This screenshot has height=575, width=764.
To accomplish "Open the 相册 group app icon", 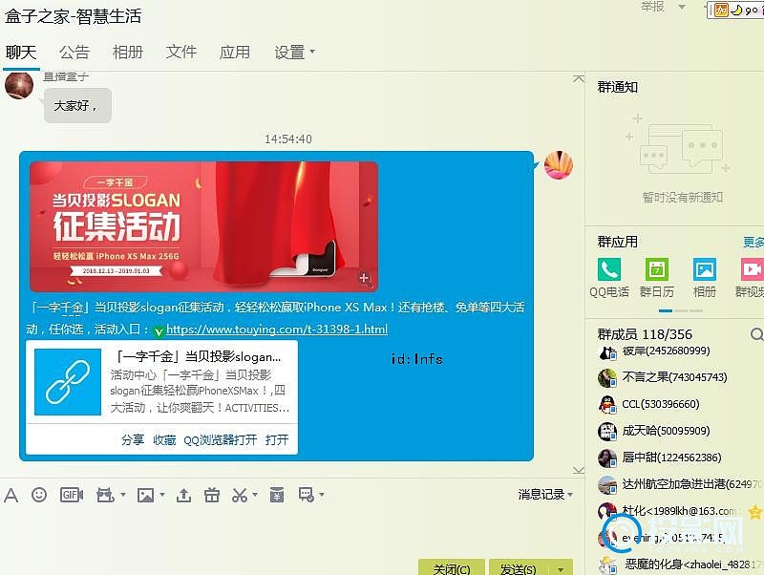I will pos(705,269).
